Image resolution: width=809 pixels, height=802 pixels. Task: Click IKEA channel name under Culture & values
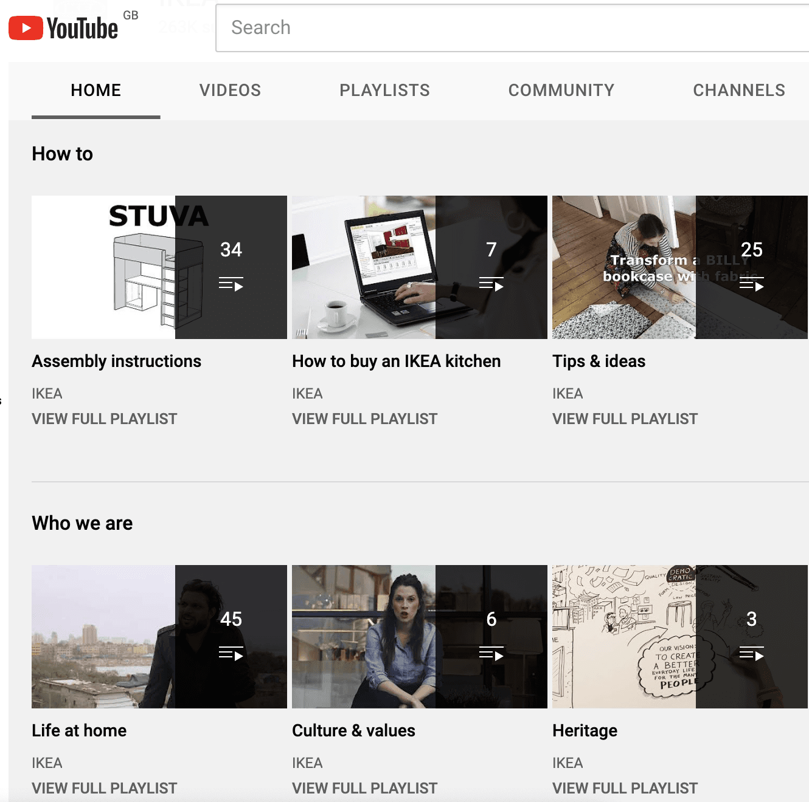[x=307, y=763]
